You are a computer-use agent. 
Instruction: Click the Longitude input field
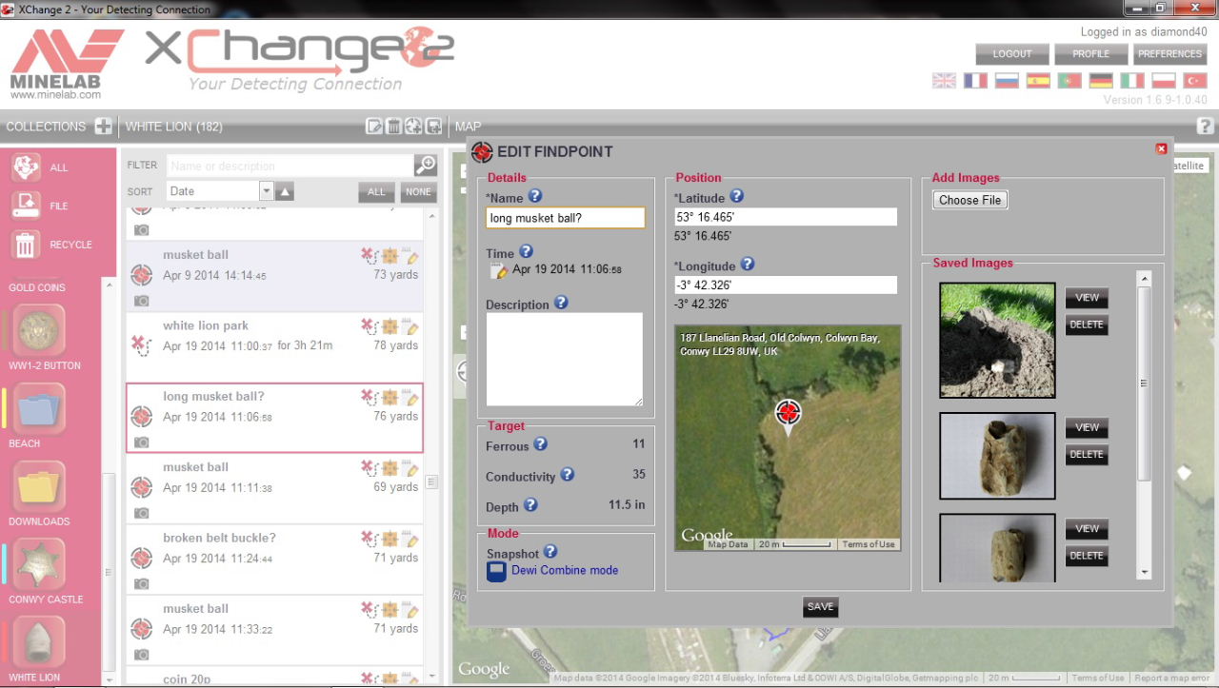tap(786, 285)
